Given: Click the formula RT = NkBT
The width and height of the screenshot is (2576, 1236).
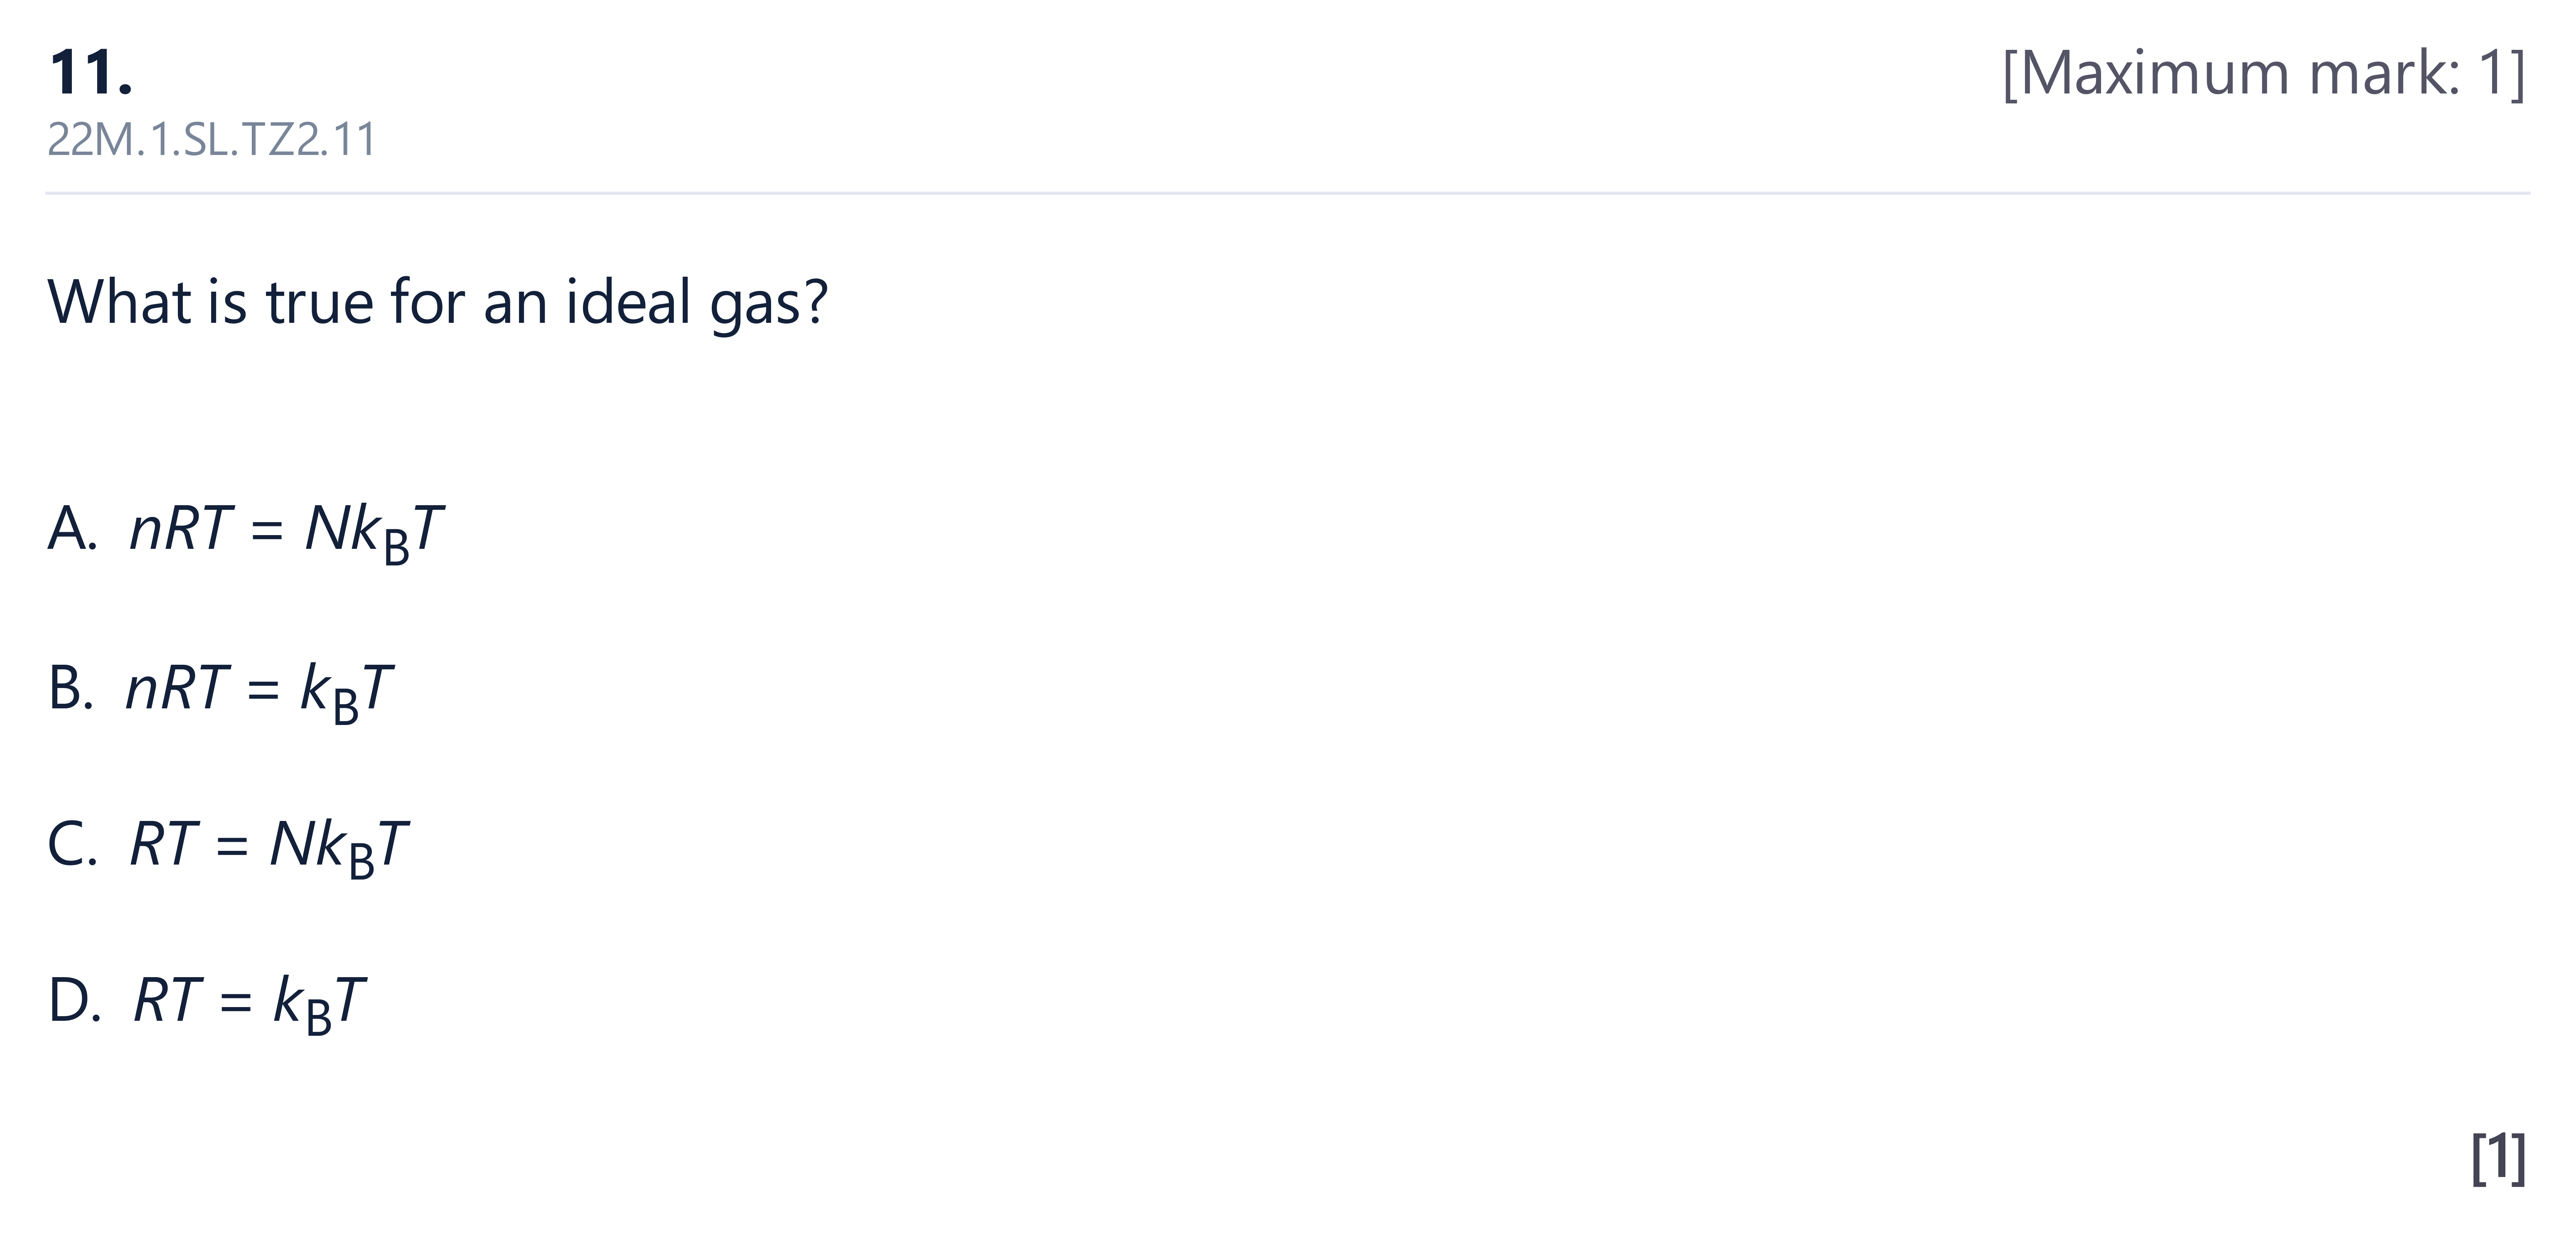Looking at the screenshot, I should coord(269,846).
